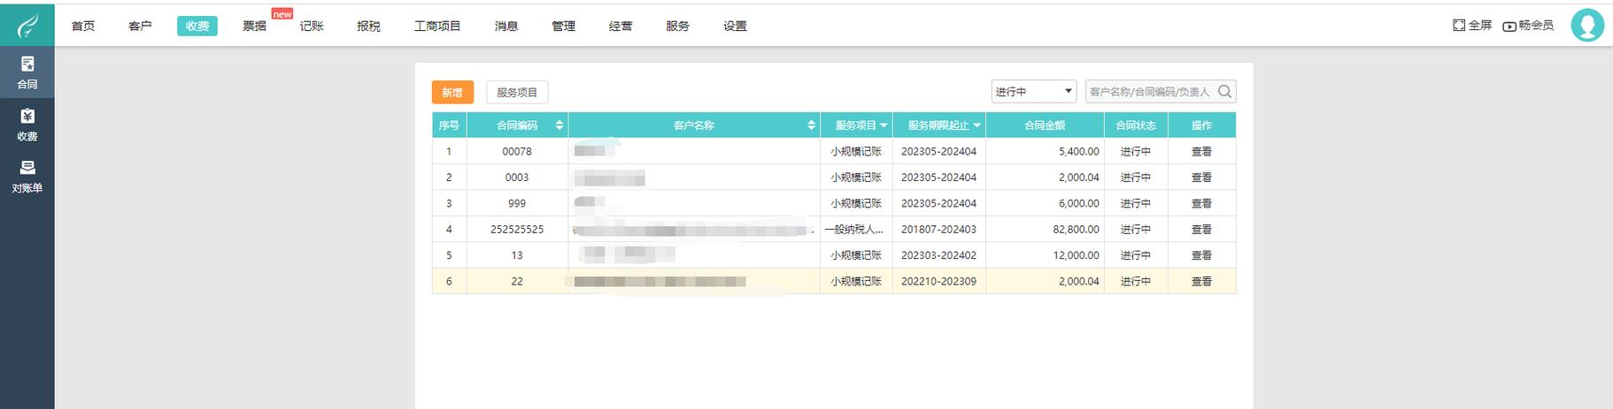Open the 服务 menu
This screenshot has height=409, width=1613.
677,26
